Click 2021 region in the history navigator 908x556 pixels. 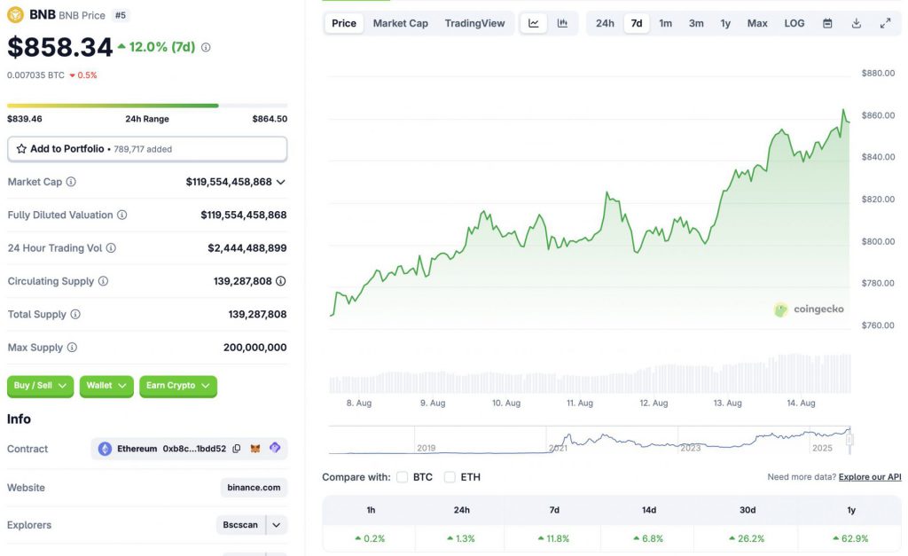558,448
